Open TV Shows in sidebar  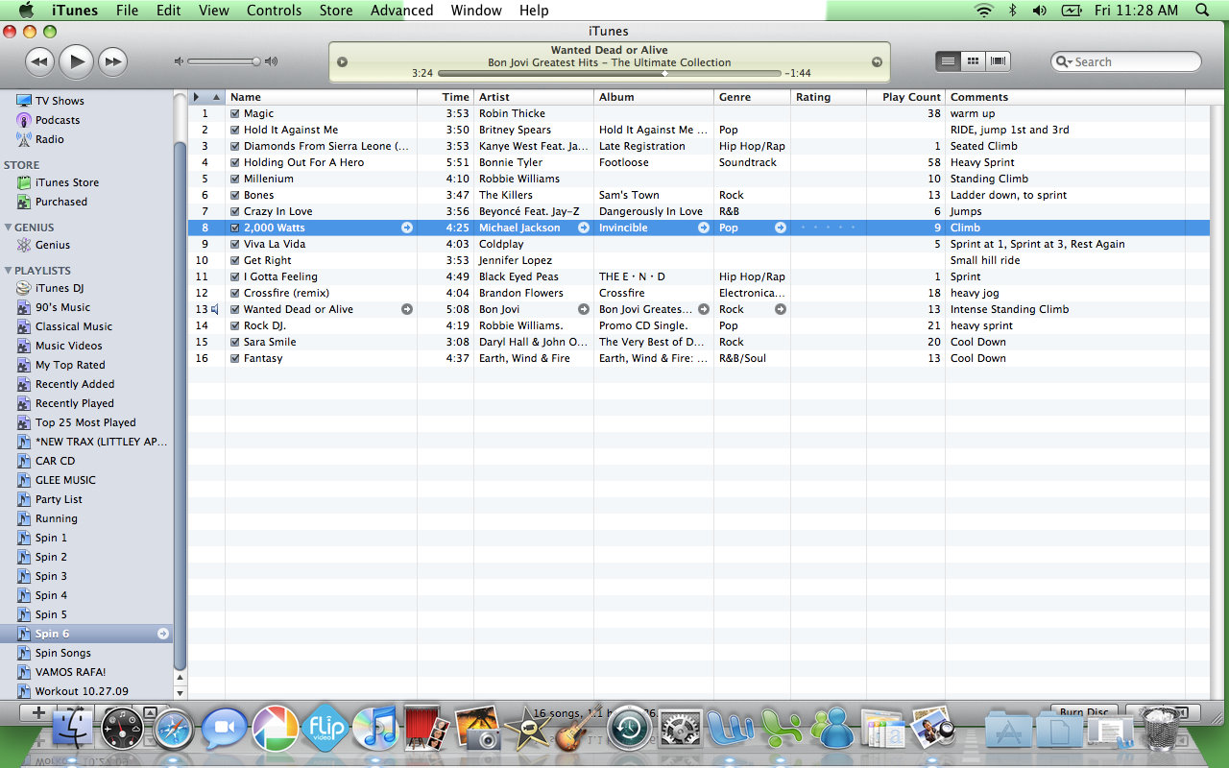click(x=60, y=101)
